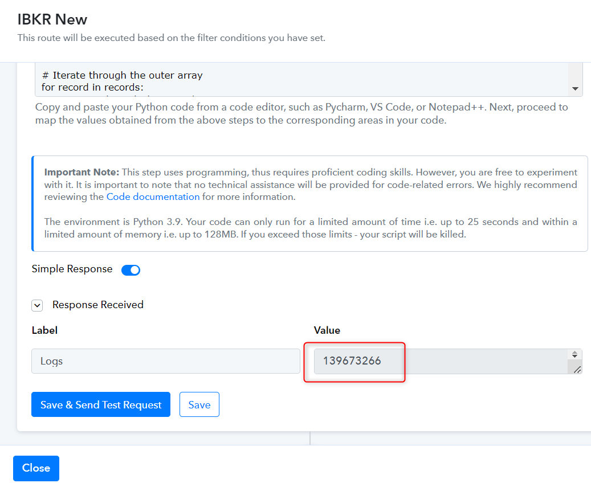Open the Code documentation link
The height and width of the screenshot is (483, 591).
pos(153,197)
